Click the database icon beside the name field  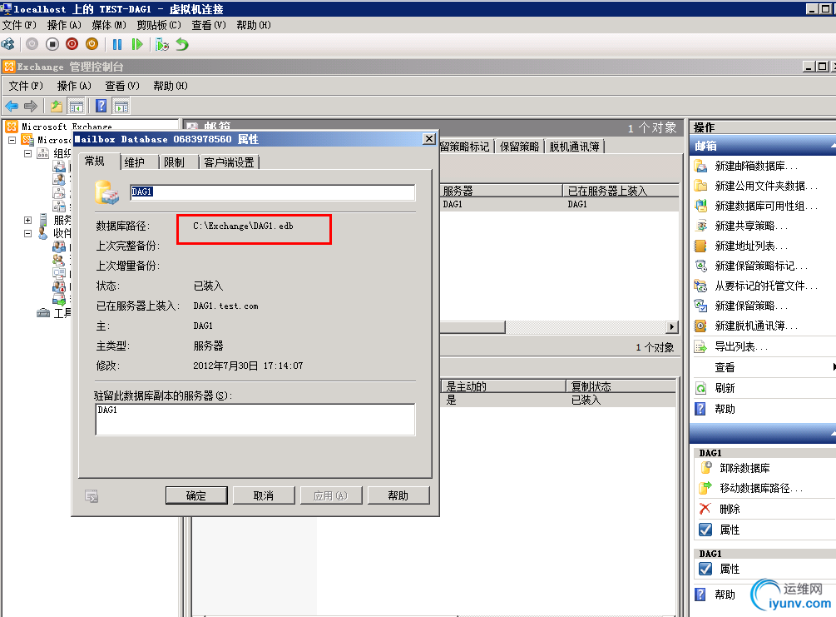click(x=107, y=192)
